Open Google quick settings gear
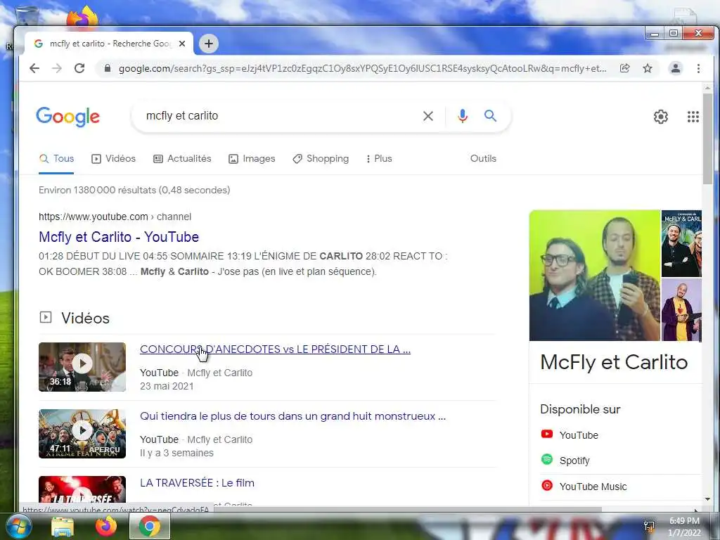 [661, 117]
